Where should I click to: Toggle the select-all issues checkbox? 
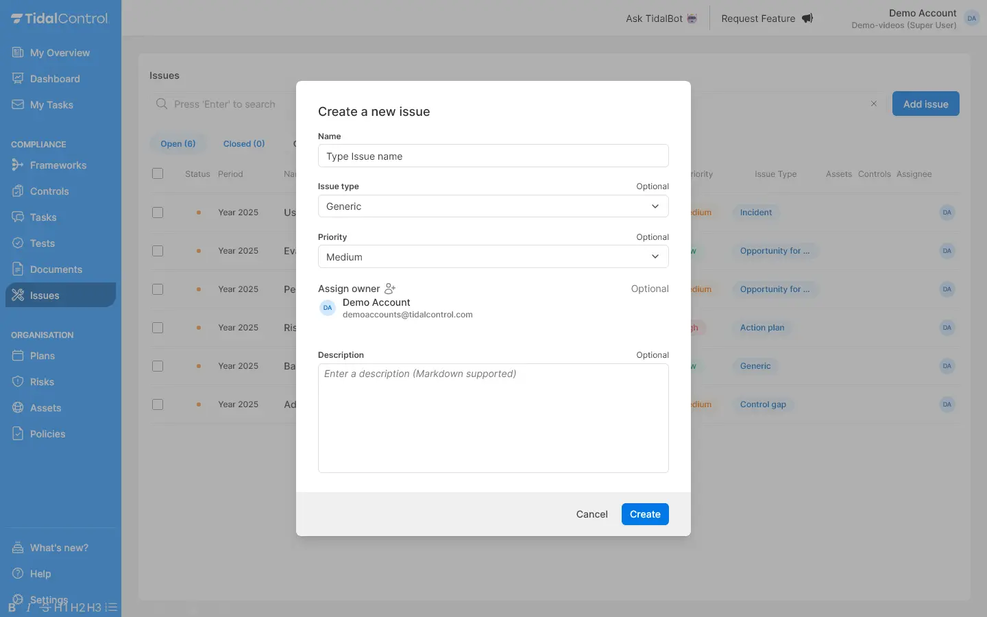pyautogui.click(x=158, y=173)
